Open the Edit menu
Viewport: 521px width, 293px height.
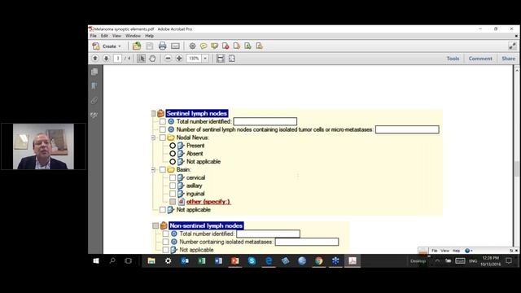104,36
